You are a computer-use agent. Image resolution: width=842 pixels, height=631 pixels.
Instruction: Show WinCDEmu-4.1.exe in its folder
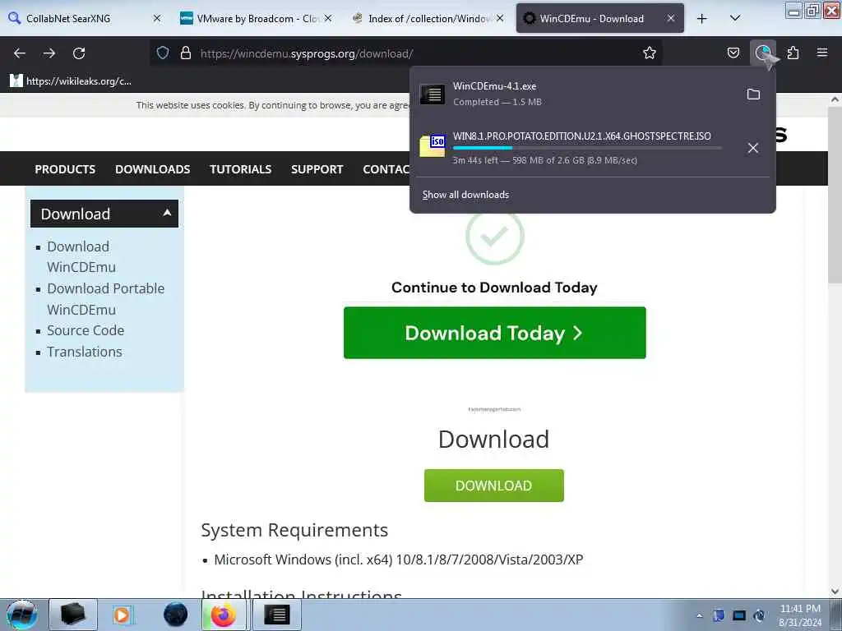[753, 94]
